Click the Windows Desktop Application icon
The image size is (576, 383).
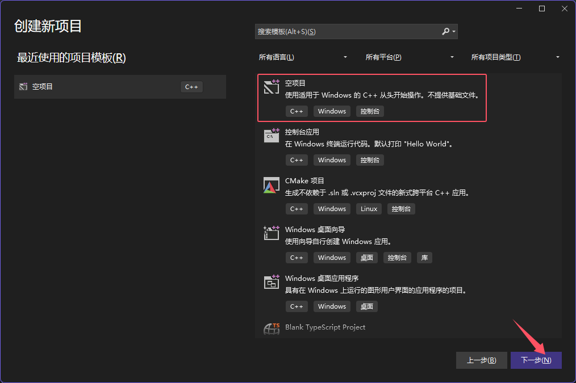[x=271, y=282]
